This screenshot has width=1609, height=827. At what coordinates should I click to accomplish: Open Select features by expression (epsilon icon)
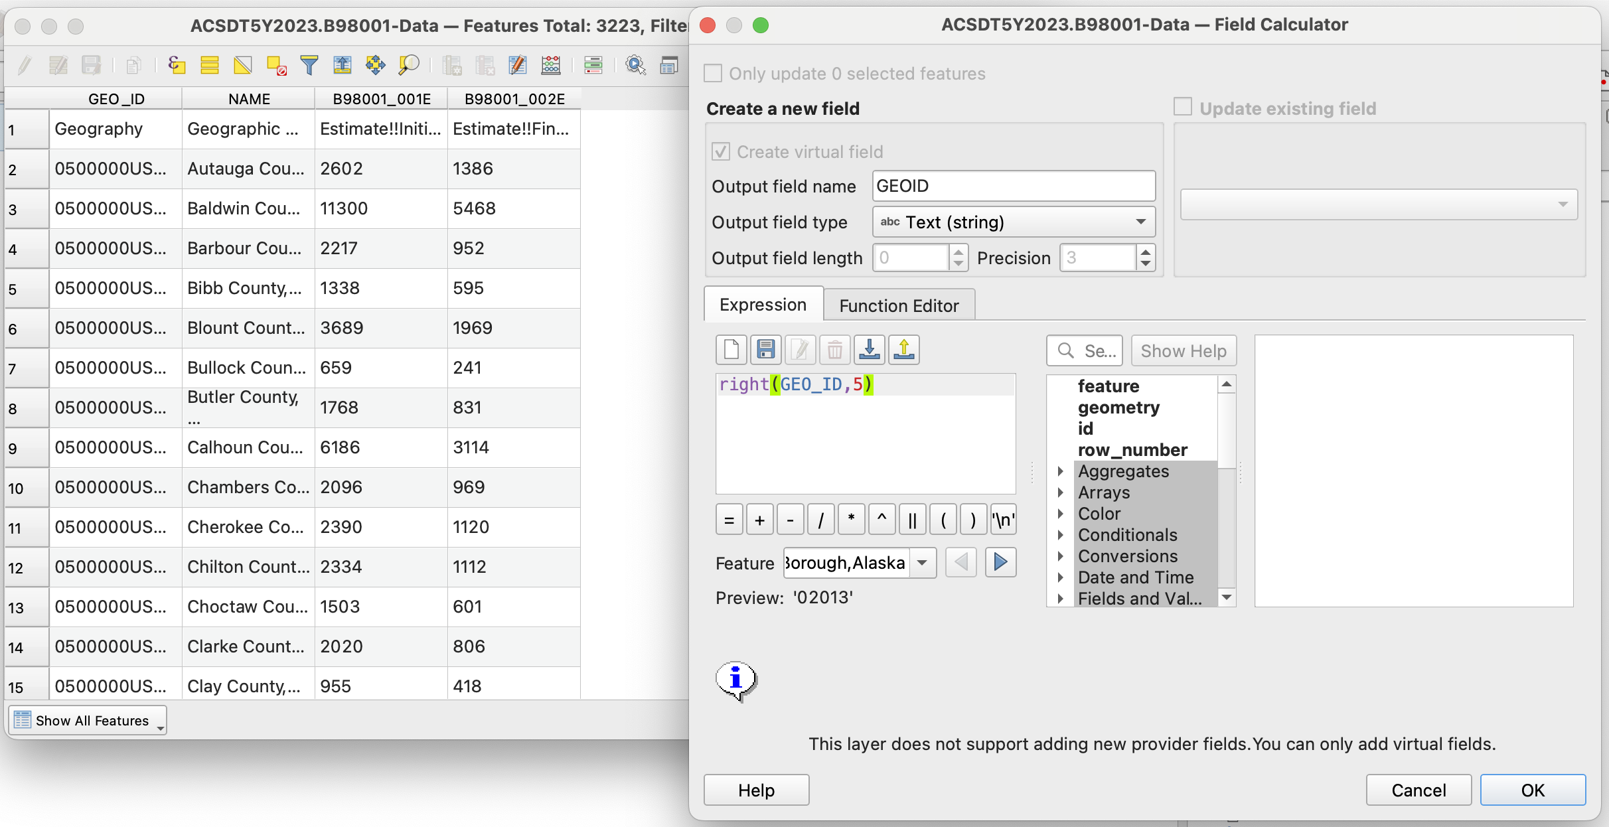(176, 64)
